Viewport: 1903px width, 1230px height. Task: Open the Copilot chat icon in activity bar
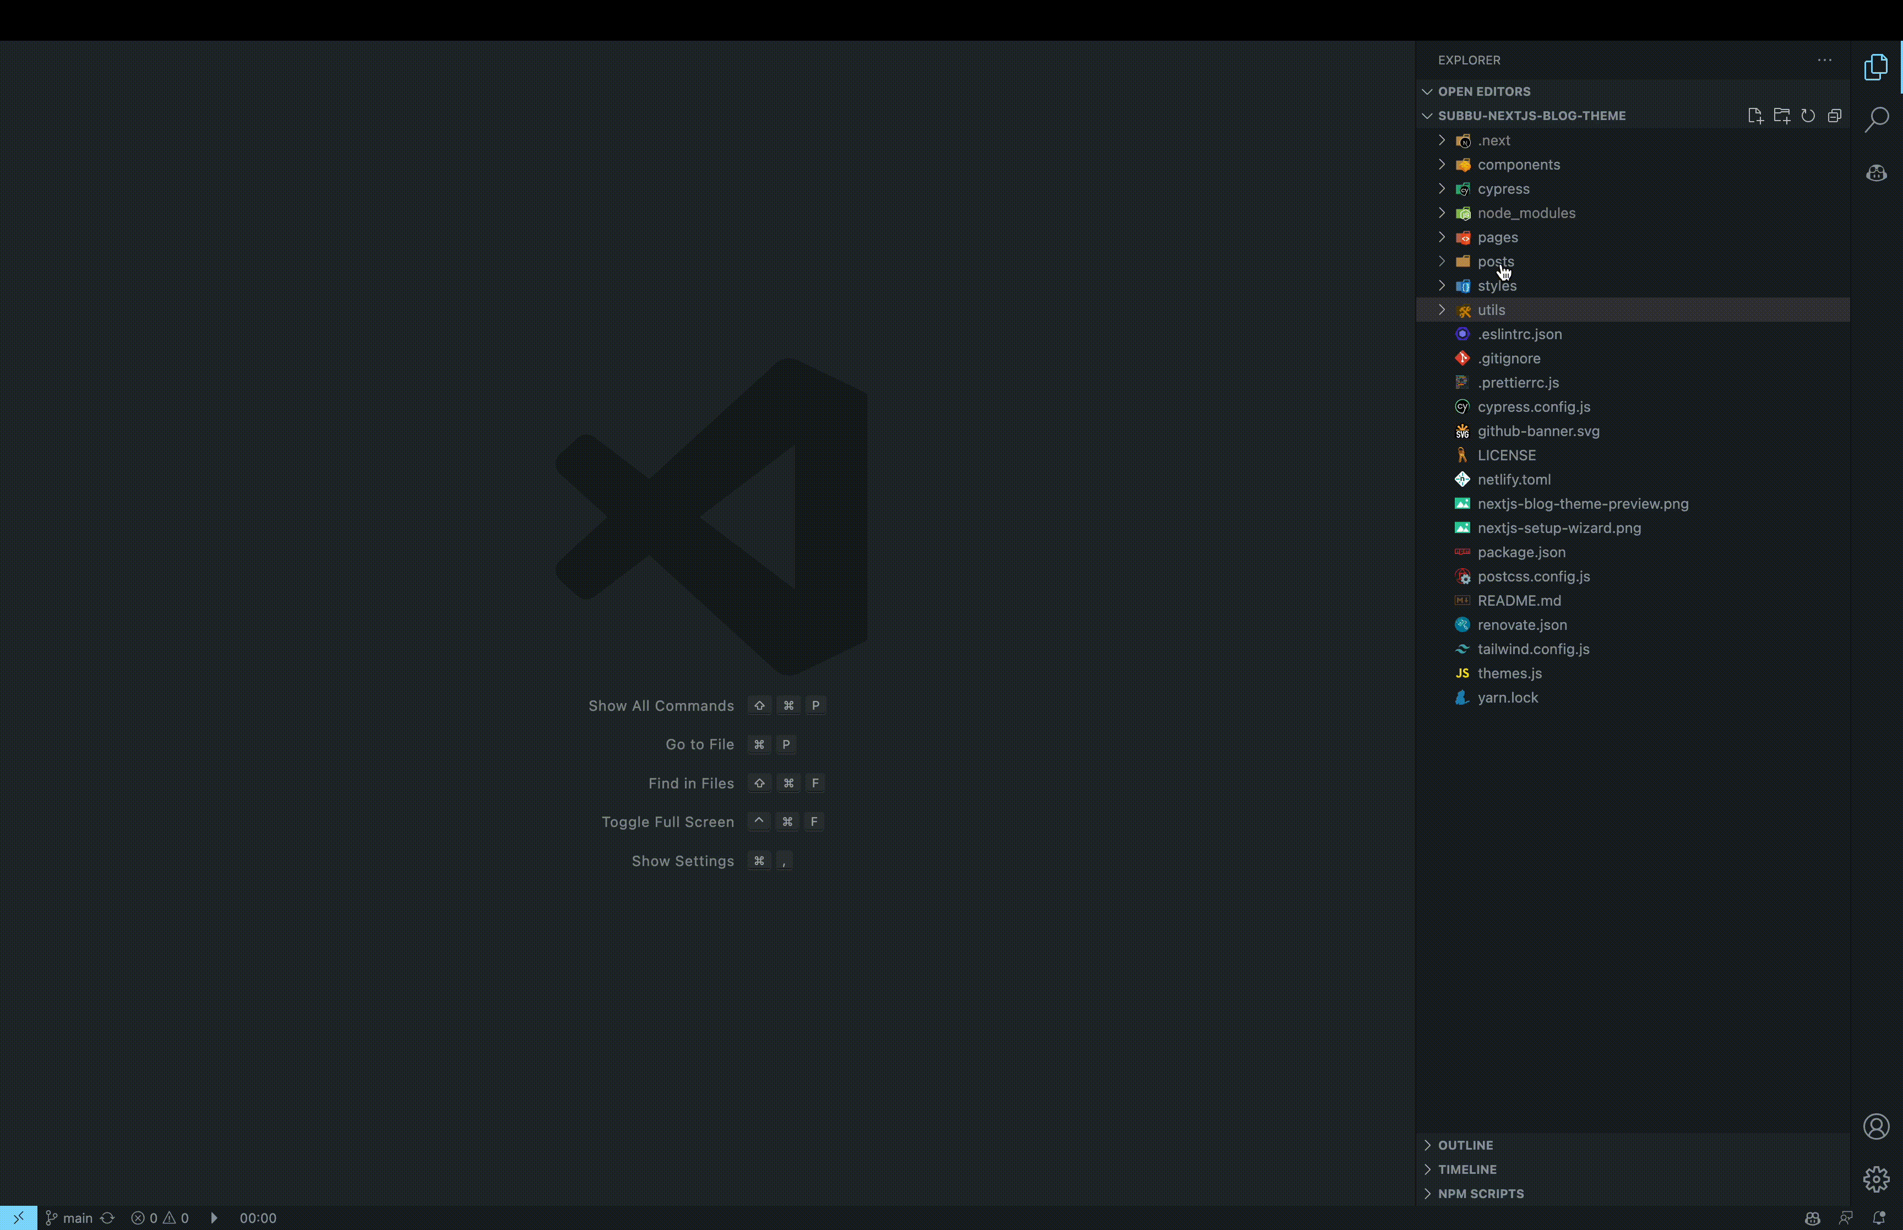click(x=1876, y=172)
